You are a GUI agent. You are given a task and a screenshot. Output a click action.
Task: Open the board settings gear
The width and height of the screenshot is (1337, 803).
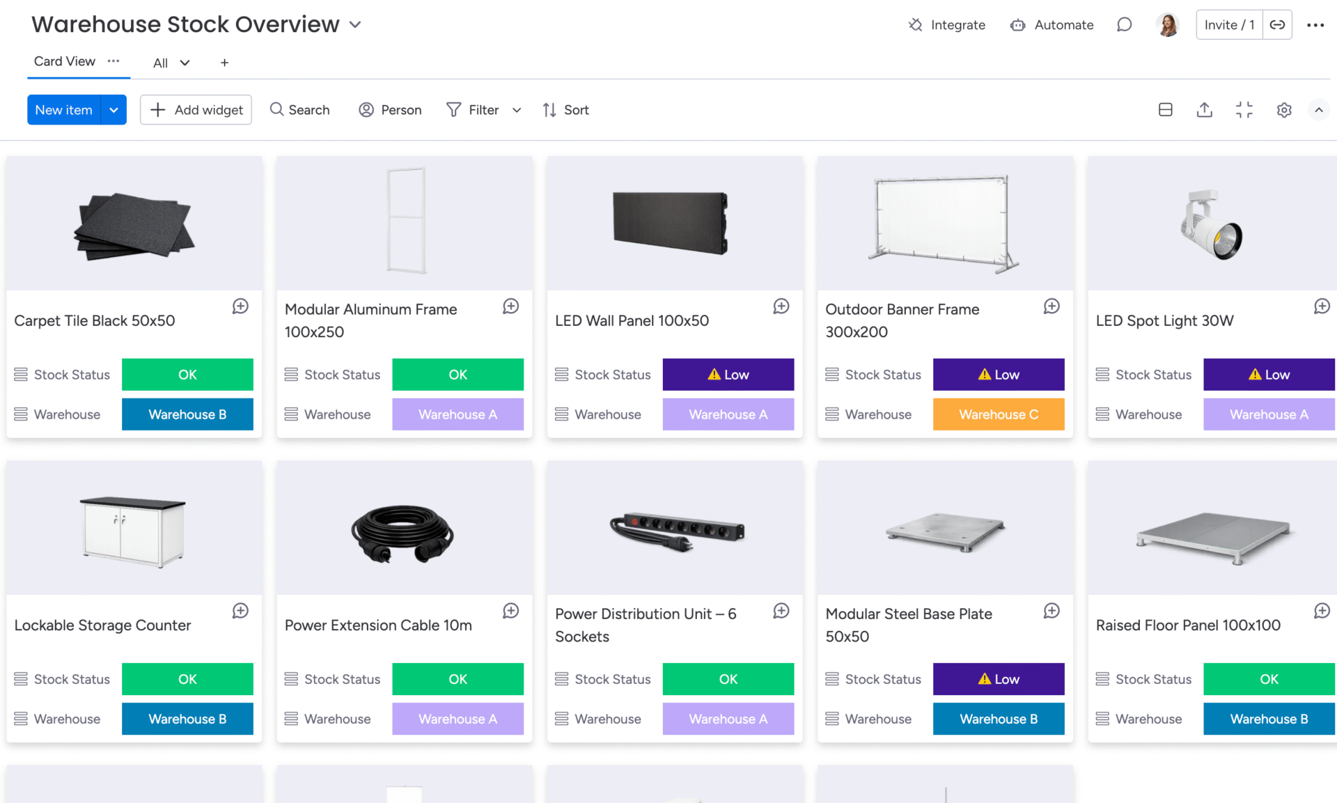[1284, 109]
